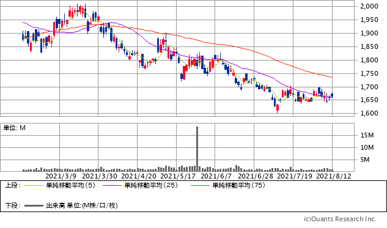Click the 2021/3/30 date label
The height and width of the screenshot is (228, 387).
click(x=100, y=176)
